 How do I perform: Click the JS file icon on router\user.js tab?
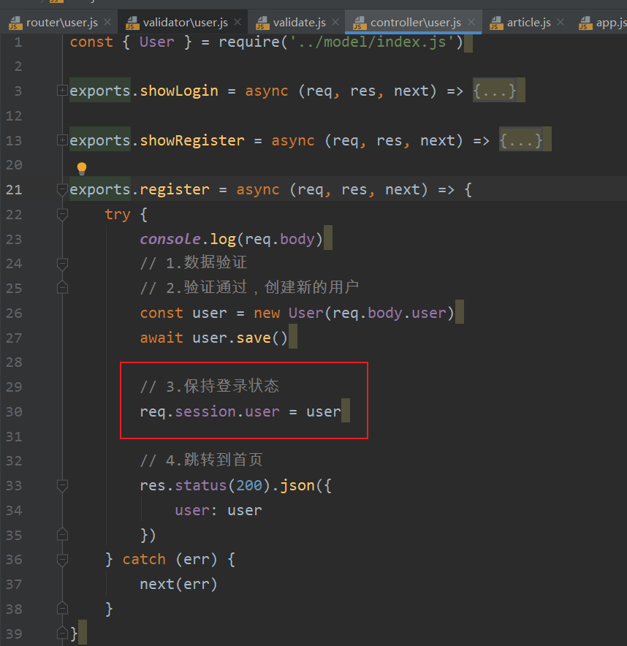coord(15,23)
